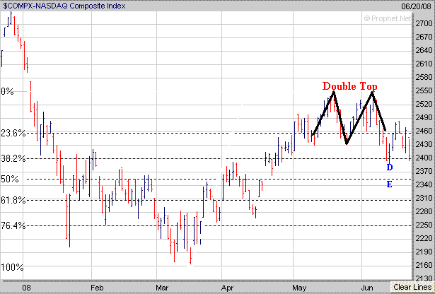
Task: Click the 76.4% Fibonacci level label
Action: pyautogui.click(x=13, y=225)
